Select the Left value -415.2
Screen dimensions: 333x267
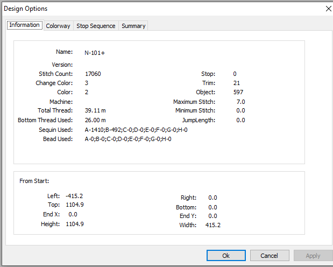[74, 196]
